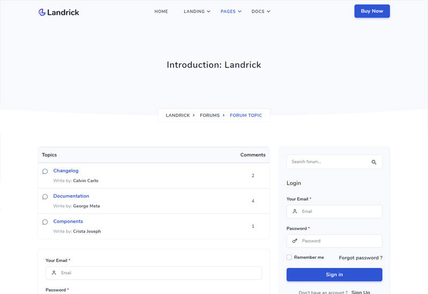Expand the PAGES dropdown menu

point(231,11)
